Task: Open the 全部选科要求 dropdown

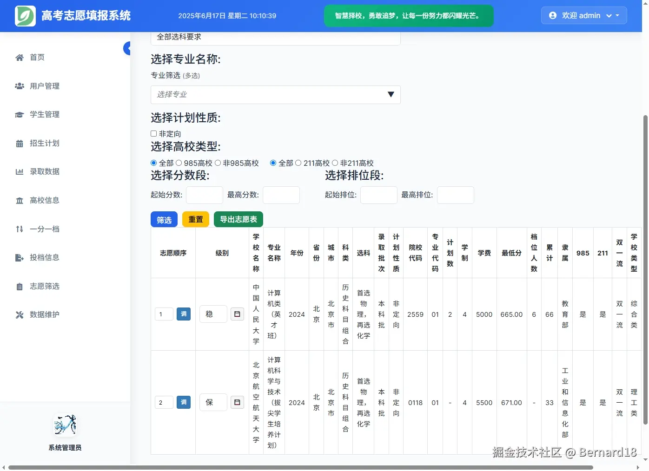Action: click(x=276, y=38)
